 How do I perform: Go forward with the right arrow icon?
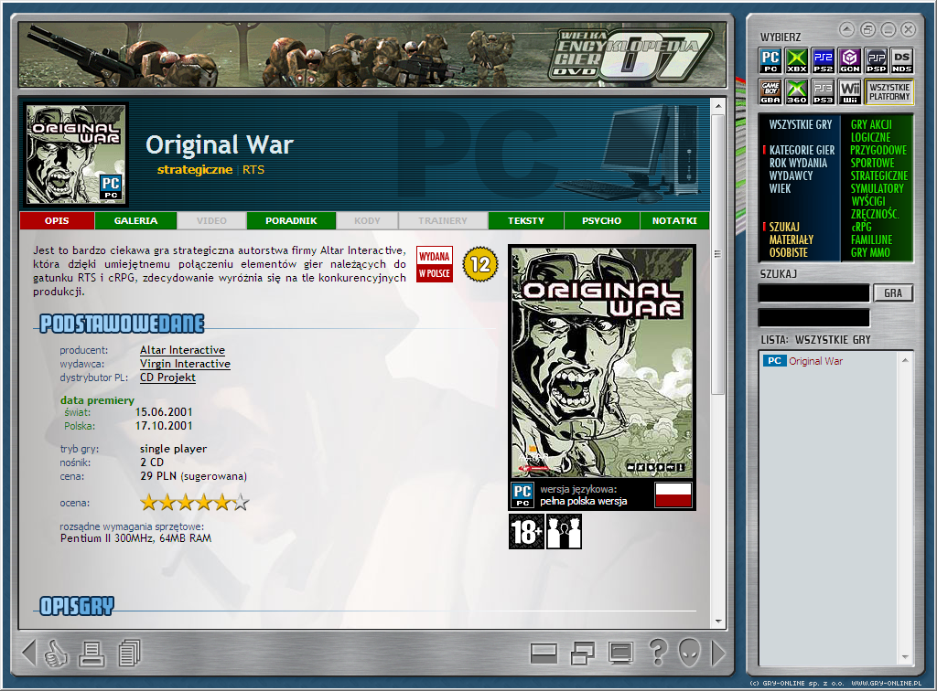coord(718,653)
